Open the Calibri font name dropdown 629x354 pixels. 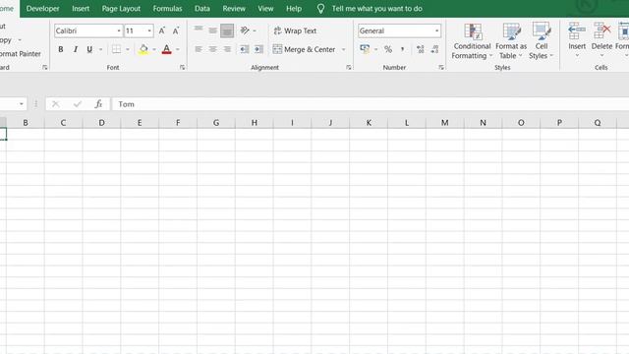click(x=119, y=30)
